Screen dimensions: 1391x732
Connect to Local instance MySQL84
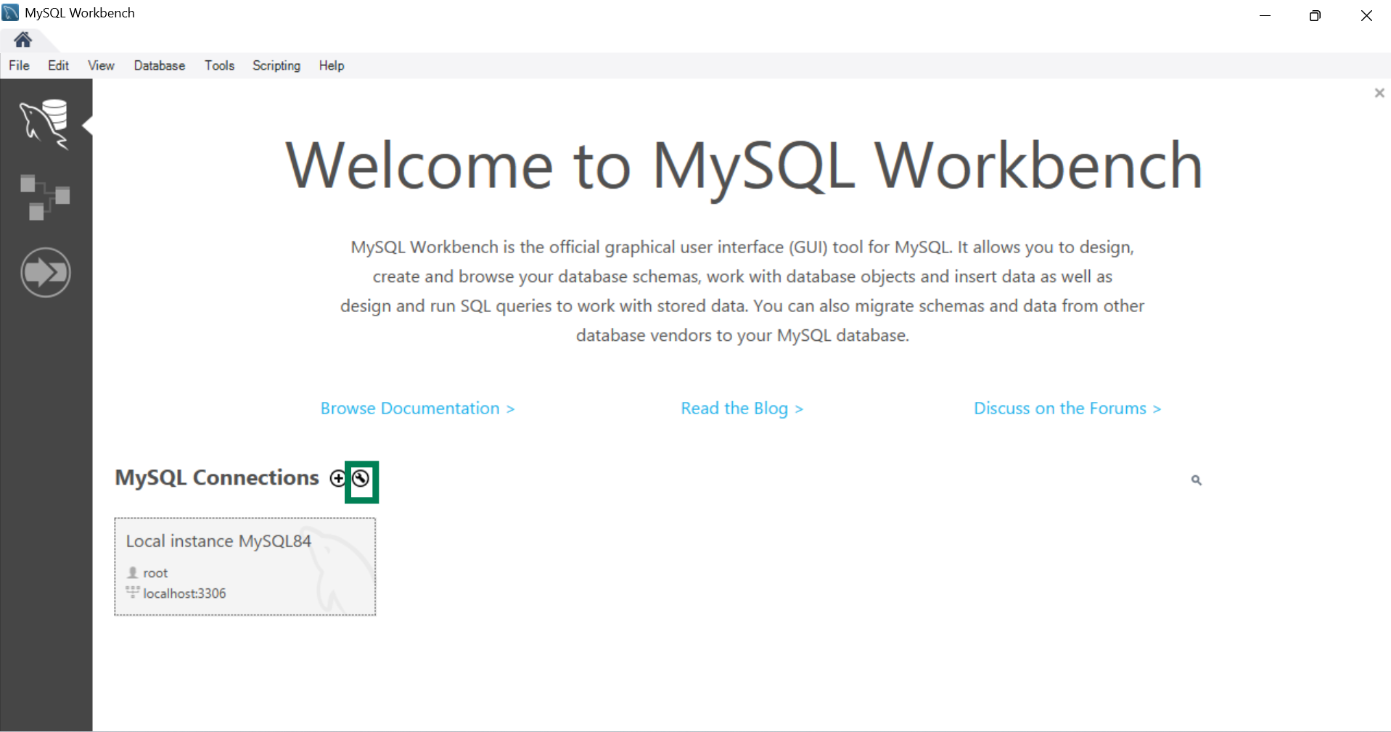coord(245,567)
